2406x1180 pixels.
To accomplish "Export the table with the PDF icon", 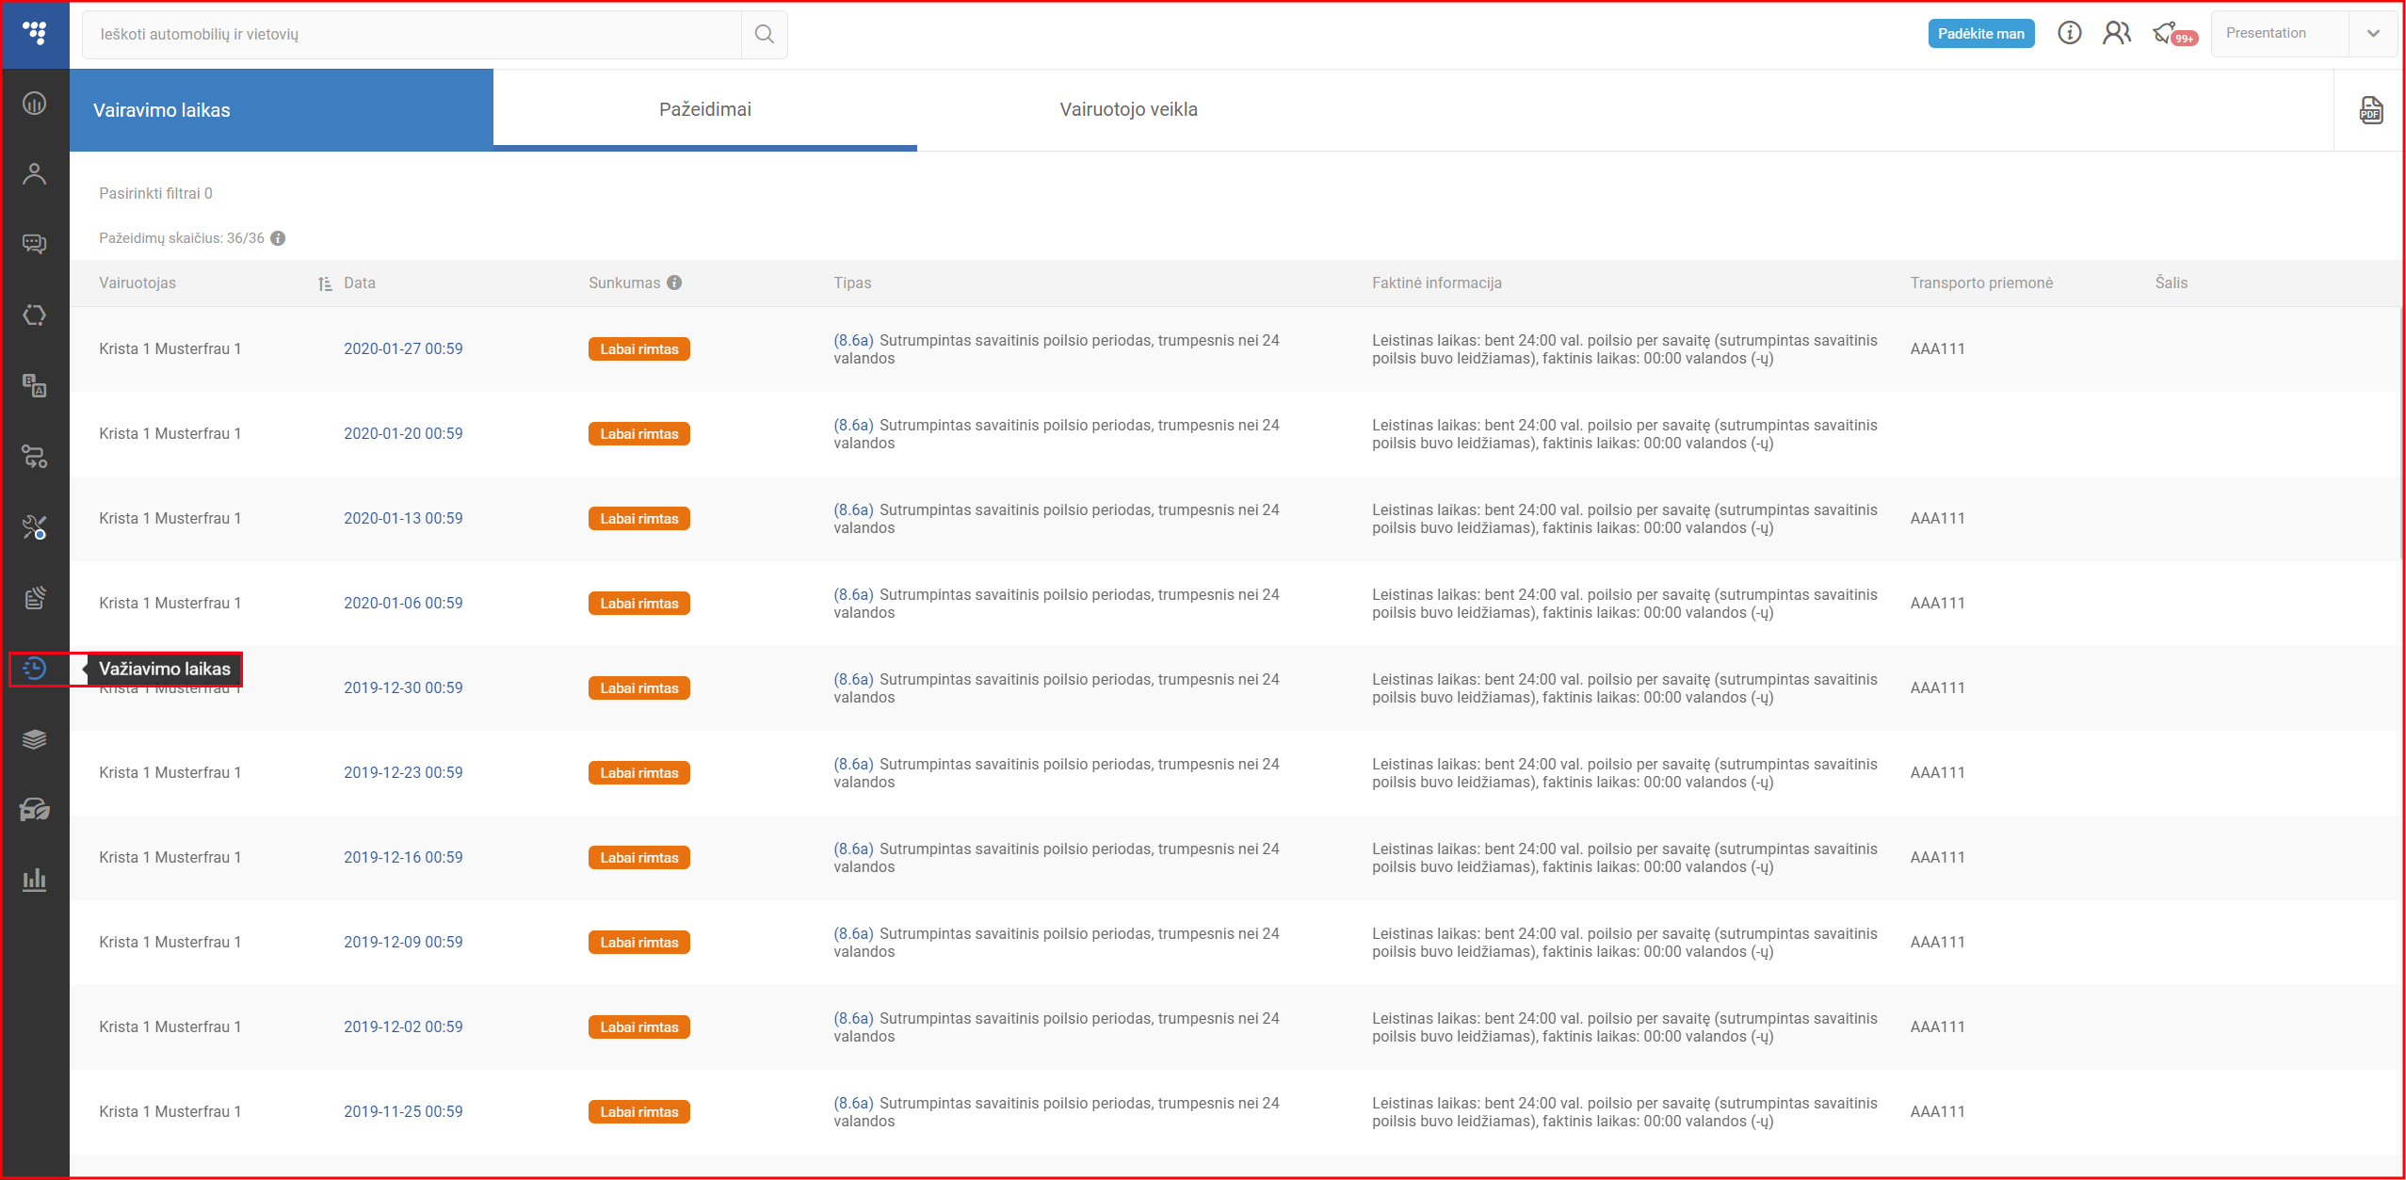I will (2370, 110).
